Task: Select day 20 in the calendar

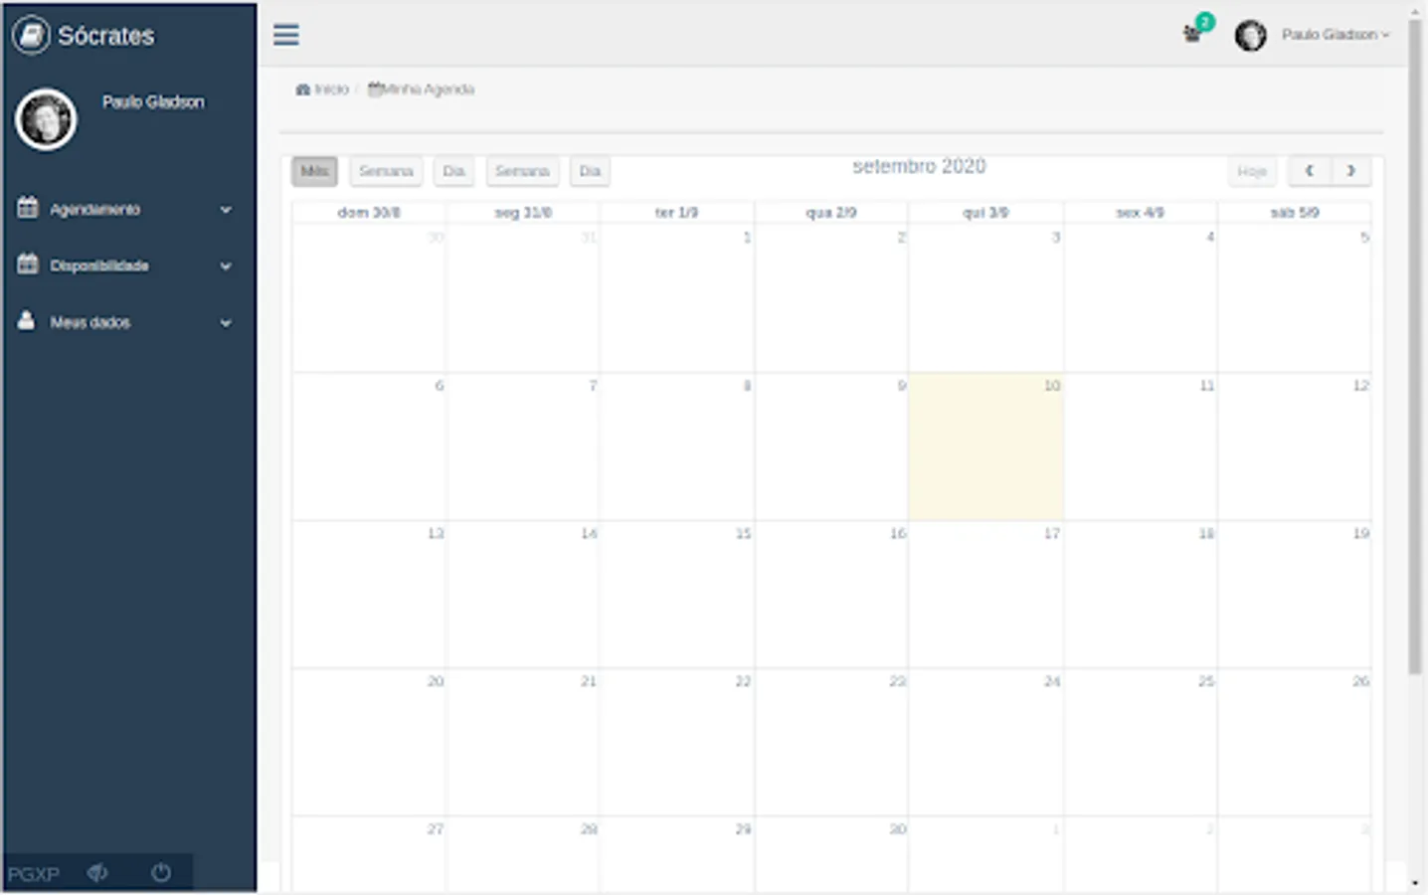Action: point(369,743)
